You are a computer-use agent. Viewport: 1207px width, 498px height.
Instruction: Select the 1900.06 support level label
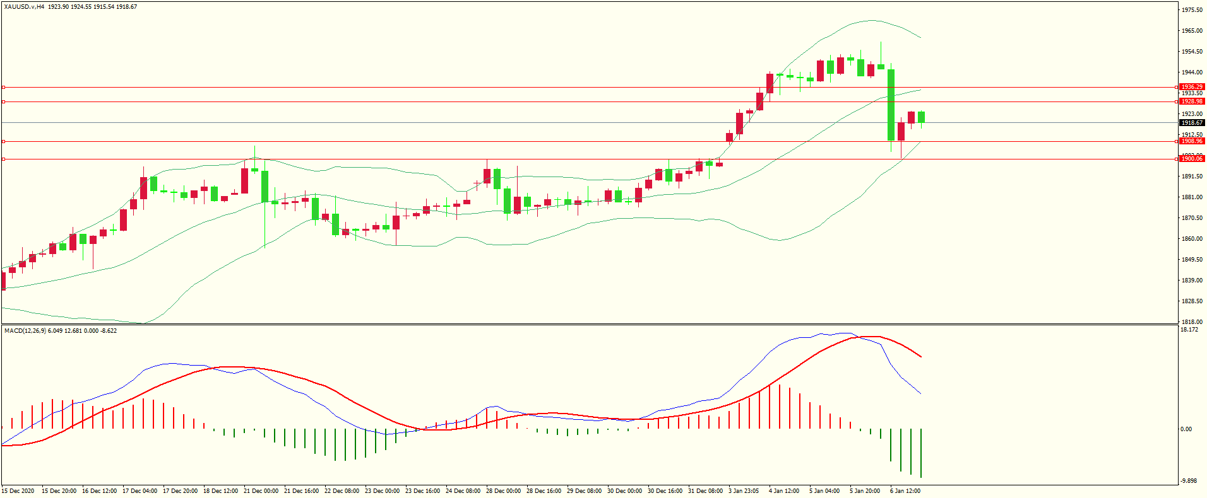[1191, 159]
